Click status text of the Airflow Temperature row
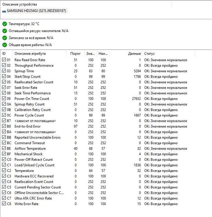This screenshot has height=217, width=212. [x=166, y=148]
